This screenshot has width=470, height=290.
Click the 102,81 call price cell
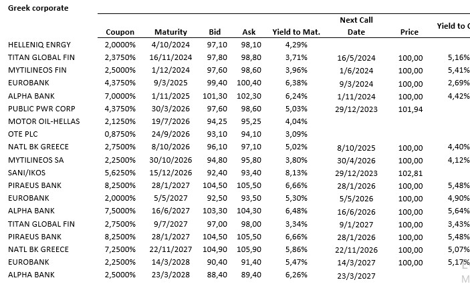tap(410, 172)
